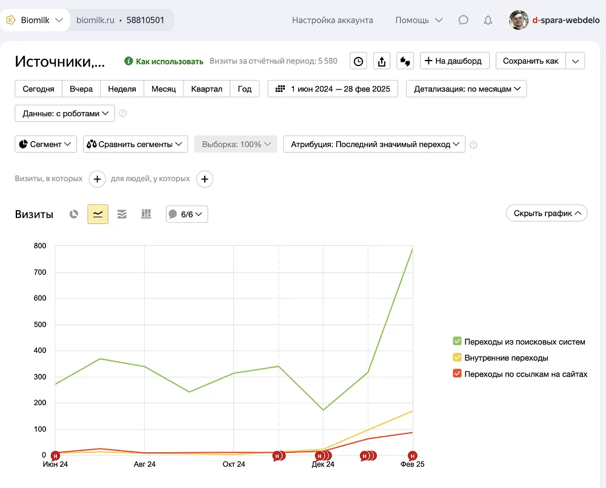
Task: Add a visit condition with plus button
Action: pyautogui.click(x=98, y=179)
